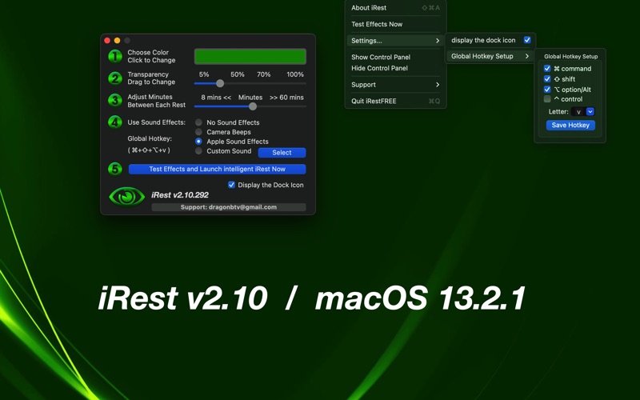The height and width of the screenshot is (400, 640).
Task: Choose Test Effects Now menu item
Action: 395,24
